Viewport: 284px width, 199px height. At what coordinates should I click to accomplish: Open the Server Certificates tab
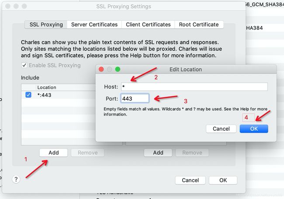(x=94, y=24)
